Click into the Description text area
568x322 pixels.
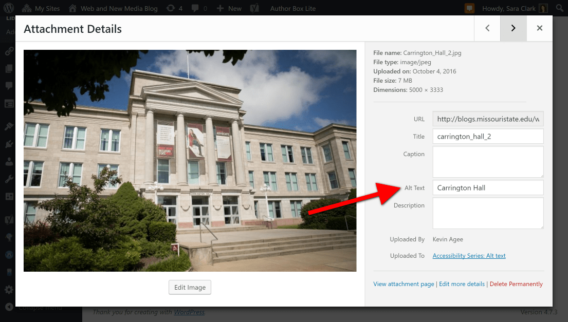point(488,213)
